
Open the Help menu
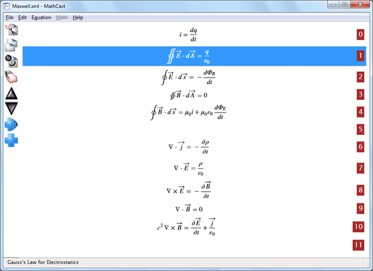[x=78, y=18]
